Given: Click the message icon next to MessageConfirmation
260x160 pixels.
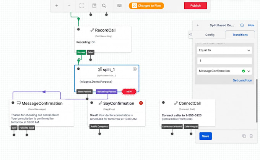Looking at the screenshot, I should pyautogui.click(x=19, y=103).
